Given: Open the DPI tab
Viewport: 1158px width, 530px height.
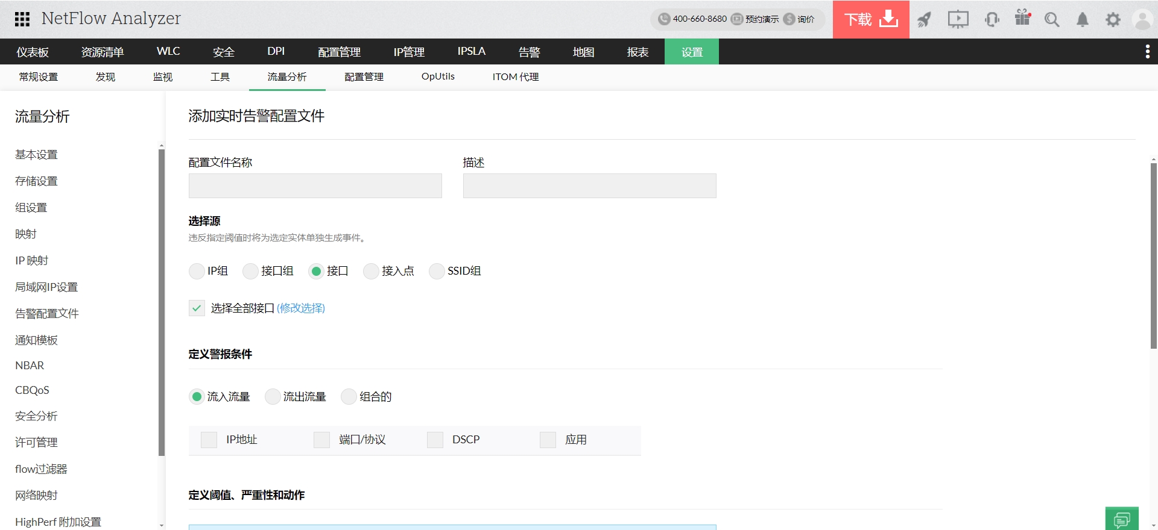Looking at the screenshot, I should click(276, 52).
